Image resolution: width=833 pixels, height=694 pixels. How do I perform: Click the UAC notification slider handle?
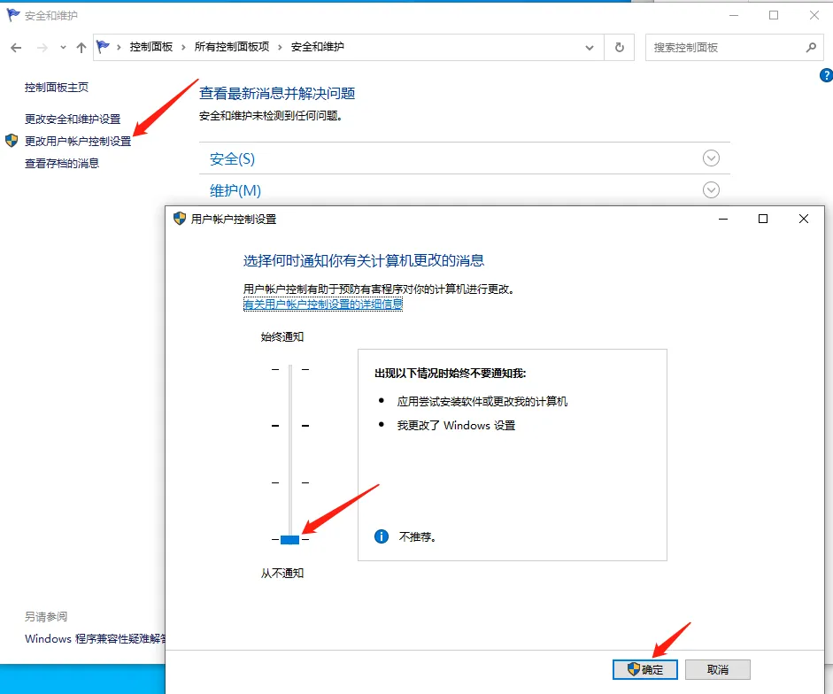289,538
